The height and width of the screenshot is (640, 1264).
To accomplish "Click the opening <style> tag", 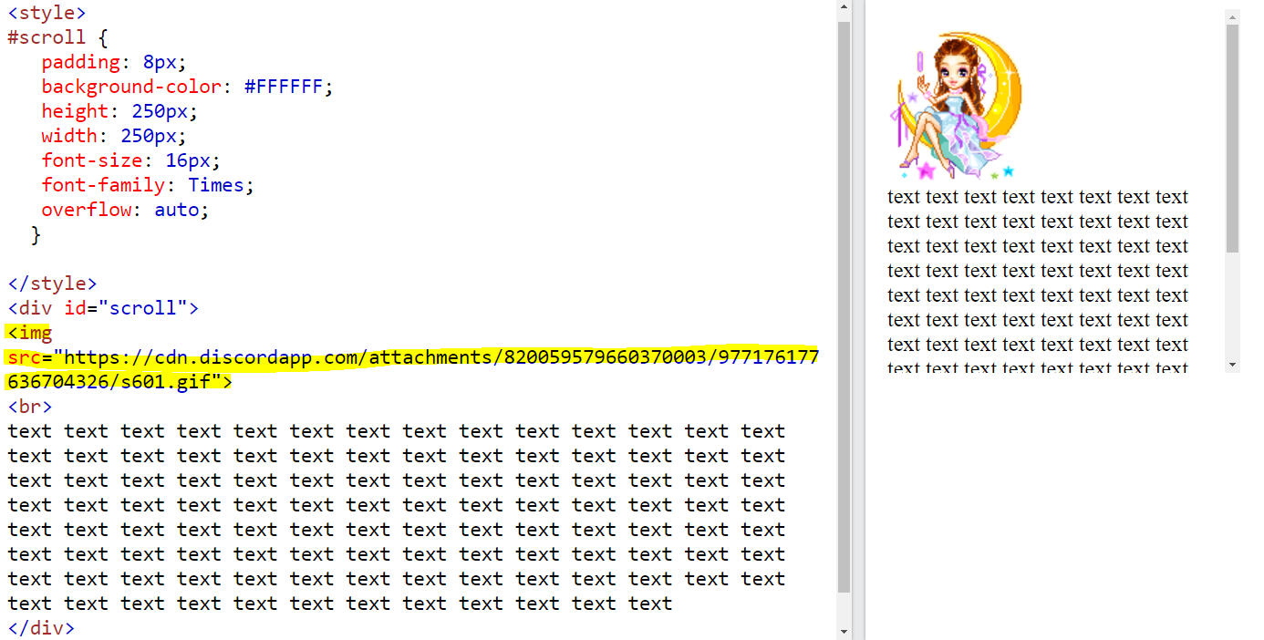I will tap(47, 13).
